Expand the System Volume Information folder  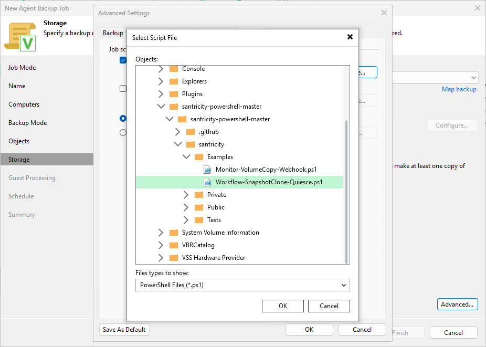(x=161, y=233)
